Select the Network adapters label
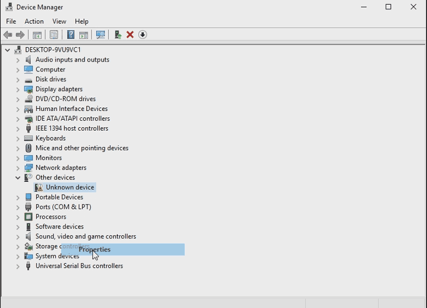This screenshot has height=308, width=427. click(x=61, y=167)
